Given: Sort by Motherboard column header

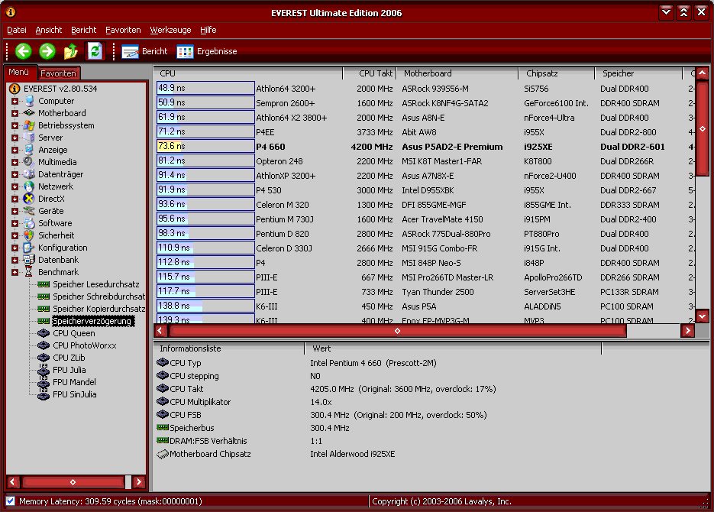Looking at the screenshot, I should (x=457, y=73).
